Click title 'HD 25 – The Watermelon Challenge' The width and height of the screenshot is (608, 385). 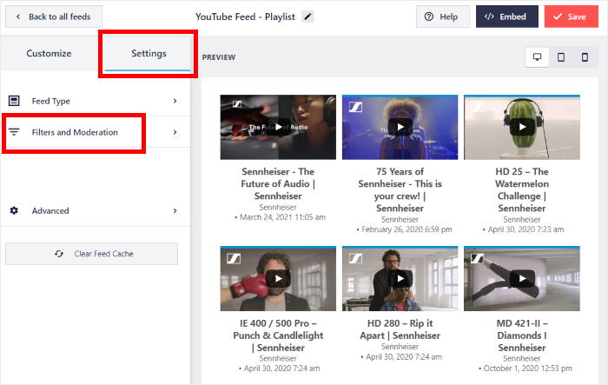[522, 189]
